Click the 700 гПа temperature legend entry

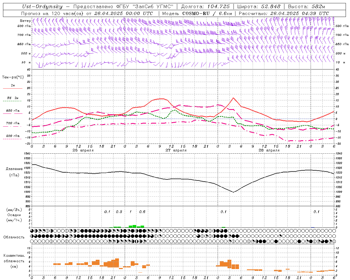click(13, 123)
